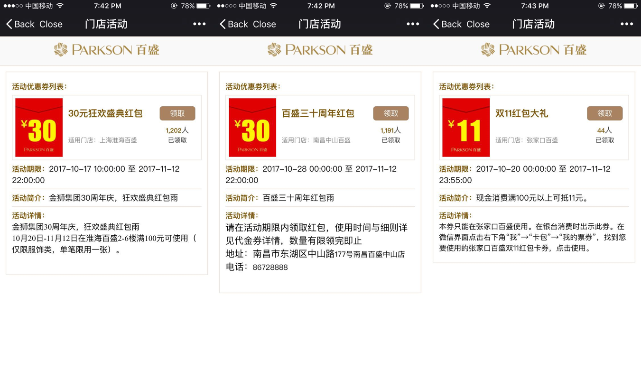Viewport: 641px width, 379px height.
Task: Tap the battery indicator on the 7:43 PM status bar
Action: coord(631,6)
